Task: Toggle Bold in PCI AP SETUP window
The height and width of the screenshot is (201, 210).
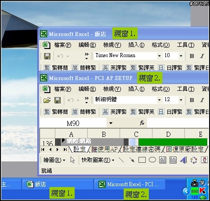Action: point(192,100)
